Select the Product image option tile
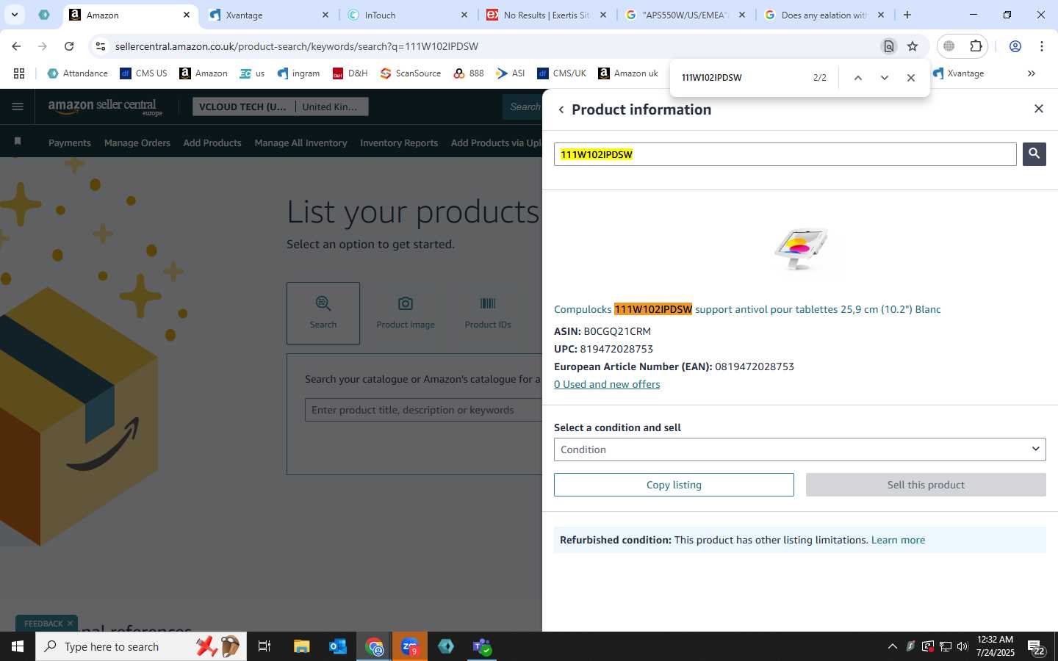 coord(406,313)
